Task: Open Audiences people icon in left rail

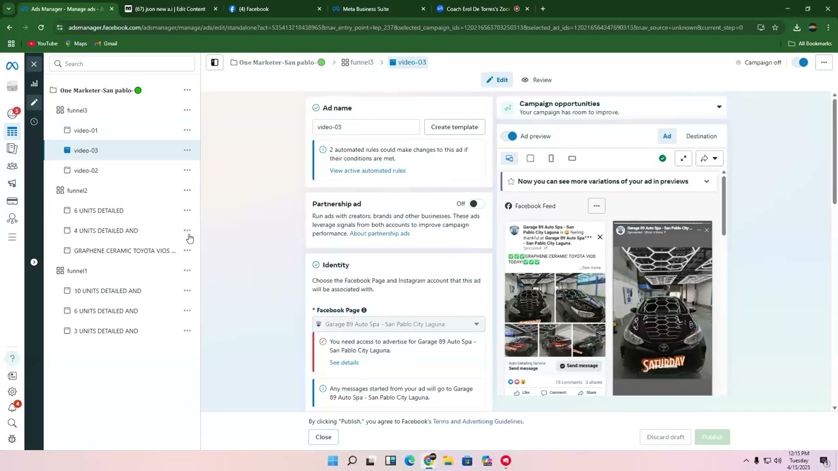Action: pyautogui.click(x=12, y=166)
